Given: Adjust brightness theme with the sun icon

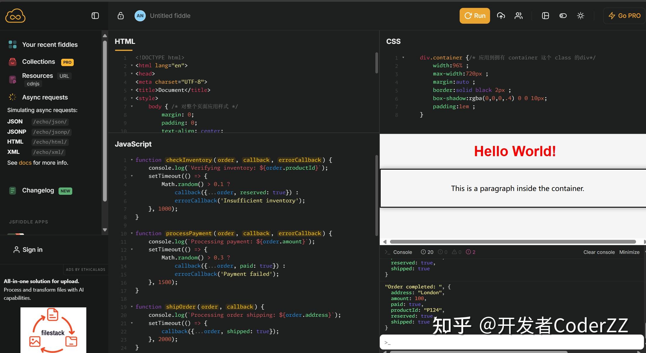Looking at the screenshot, I should click(x=580, y=16).
